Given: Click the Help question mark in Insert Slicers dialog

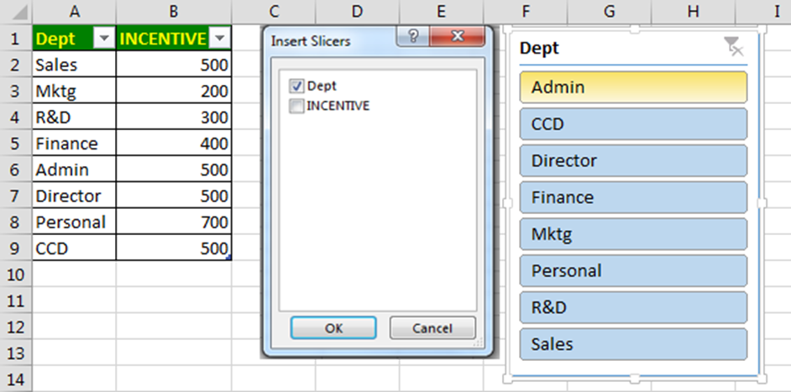Looking at the screenshot, I should click(412, 36).
